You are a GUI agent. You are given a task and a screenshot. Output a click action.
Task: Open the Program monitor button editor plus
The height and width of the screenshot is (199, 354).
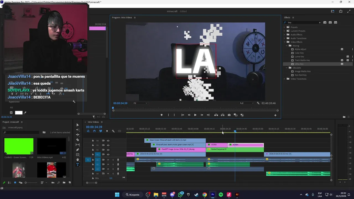pos(275,115)
